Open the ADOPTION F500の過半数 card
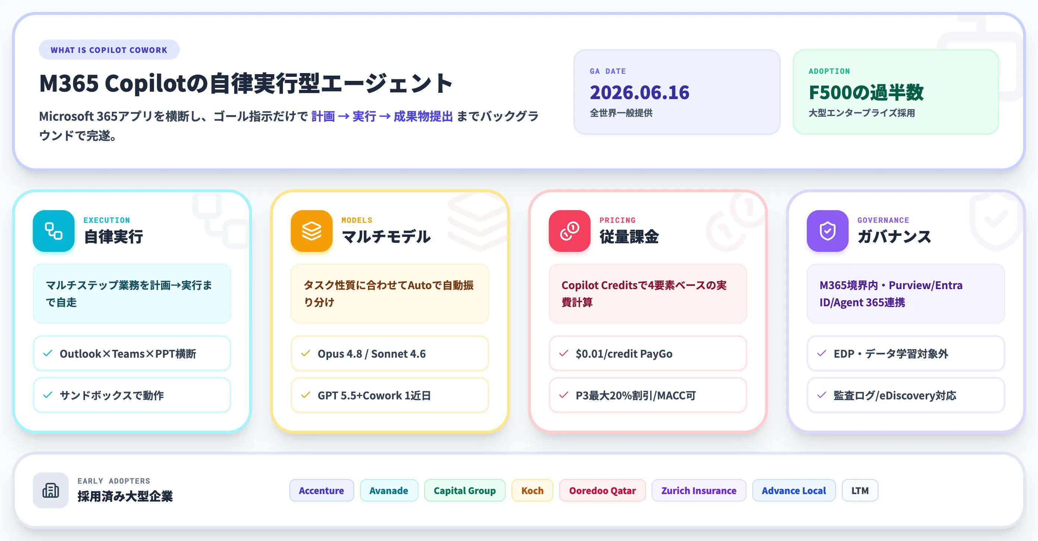The width and height of the screenshot is (1038, 541). coord(896,92)
